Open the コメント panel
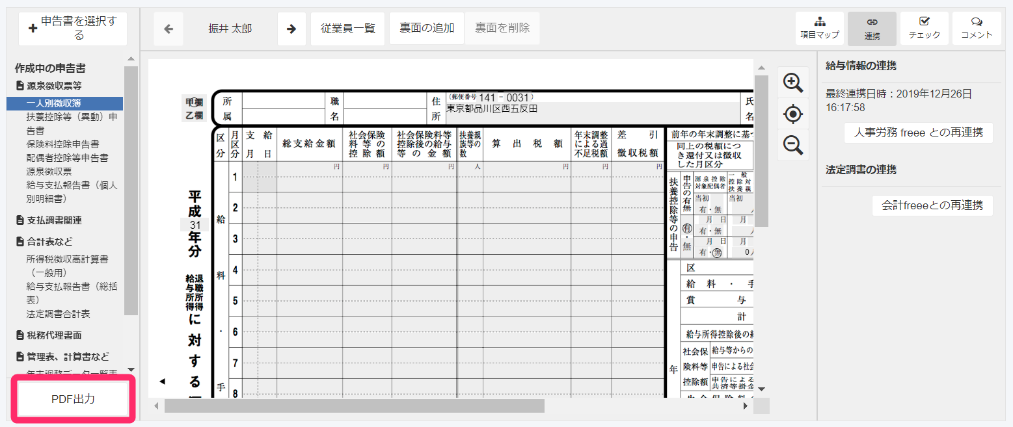Screen dimensions: 1013x427 [x=976, y=29]
